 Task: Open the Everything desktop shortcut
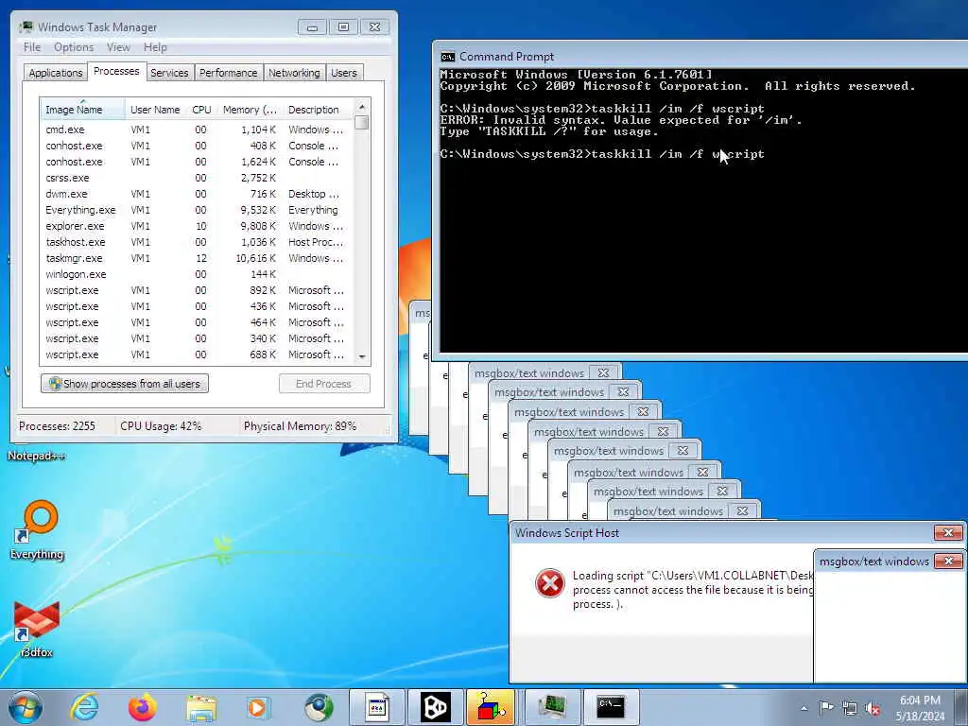(x=37, y=529)
